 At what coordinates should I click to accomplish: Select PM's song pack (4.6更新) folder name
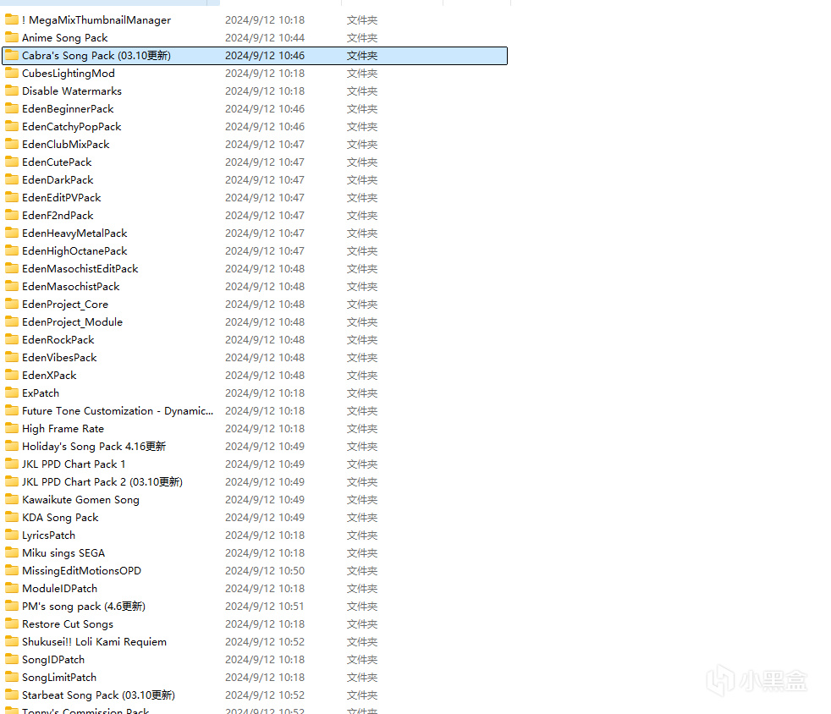point(84,607)
